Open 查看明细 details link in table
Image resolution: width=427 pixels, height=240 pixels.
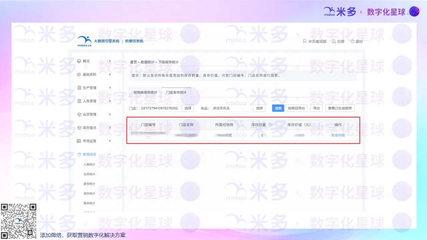pos(338,135)
